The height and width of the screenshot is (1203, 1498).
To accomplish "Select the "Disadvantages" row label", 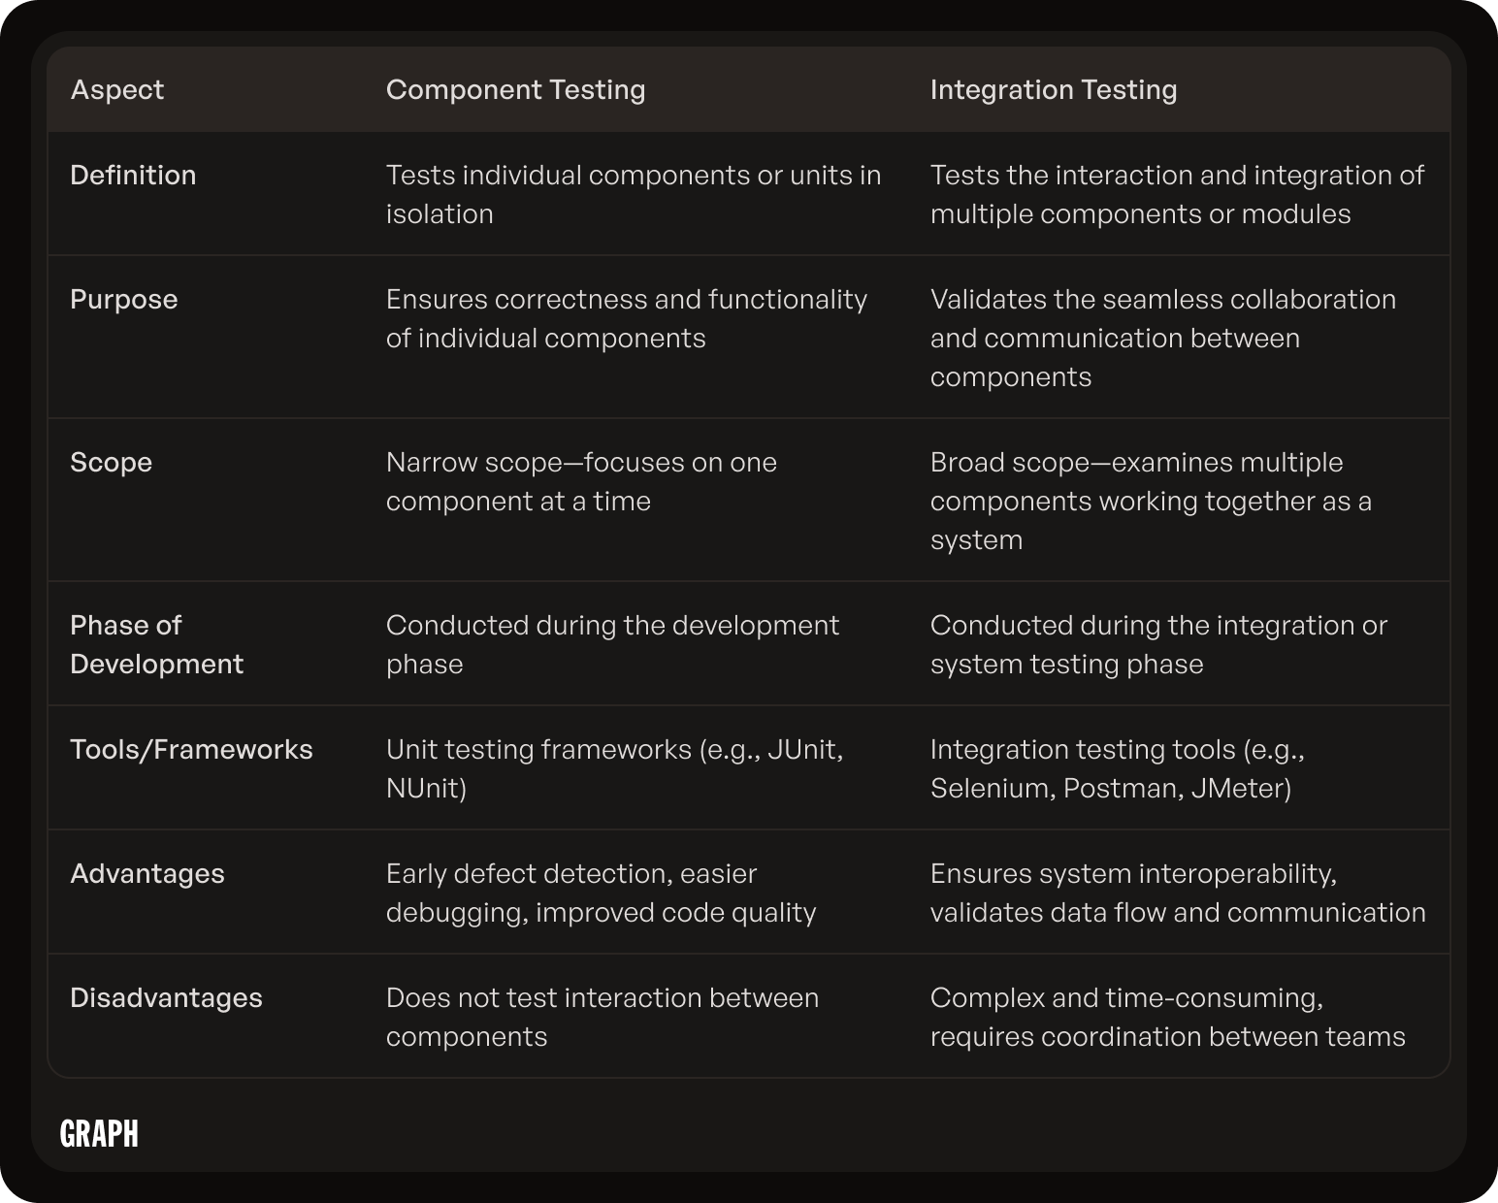I will point(166,997).
